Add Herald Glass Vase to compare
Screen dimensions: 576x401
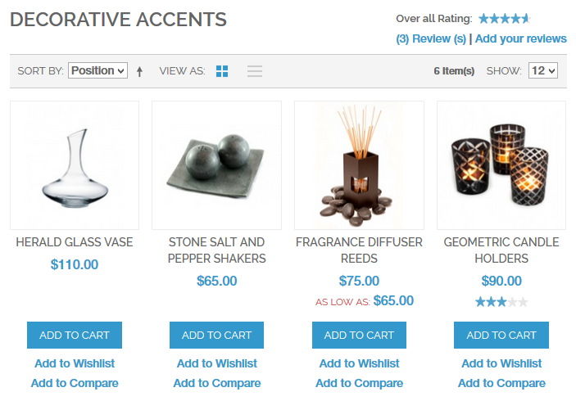tap(75, 383)
